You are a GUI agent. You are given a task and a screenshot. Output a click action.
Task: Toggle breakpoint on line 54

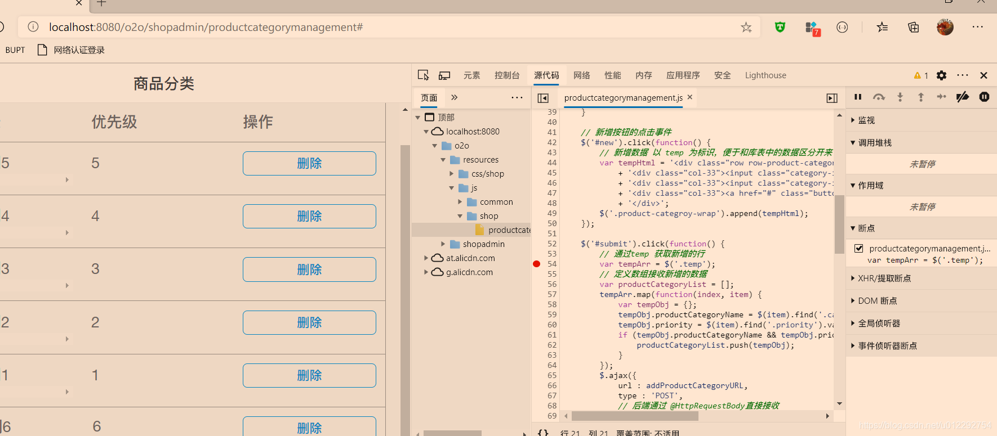536,264
